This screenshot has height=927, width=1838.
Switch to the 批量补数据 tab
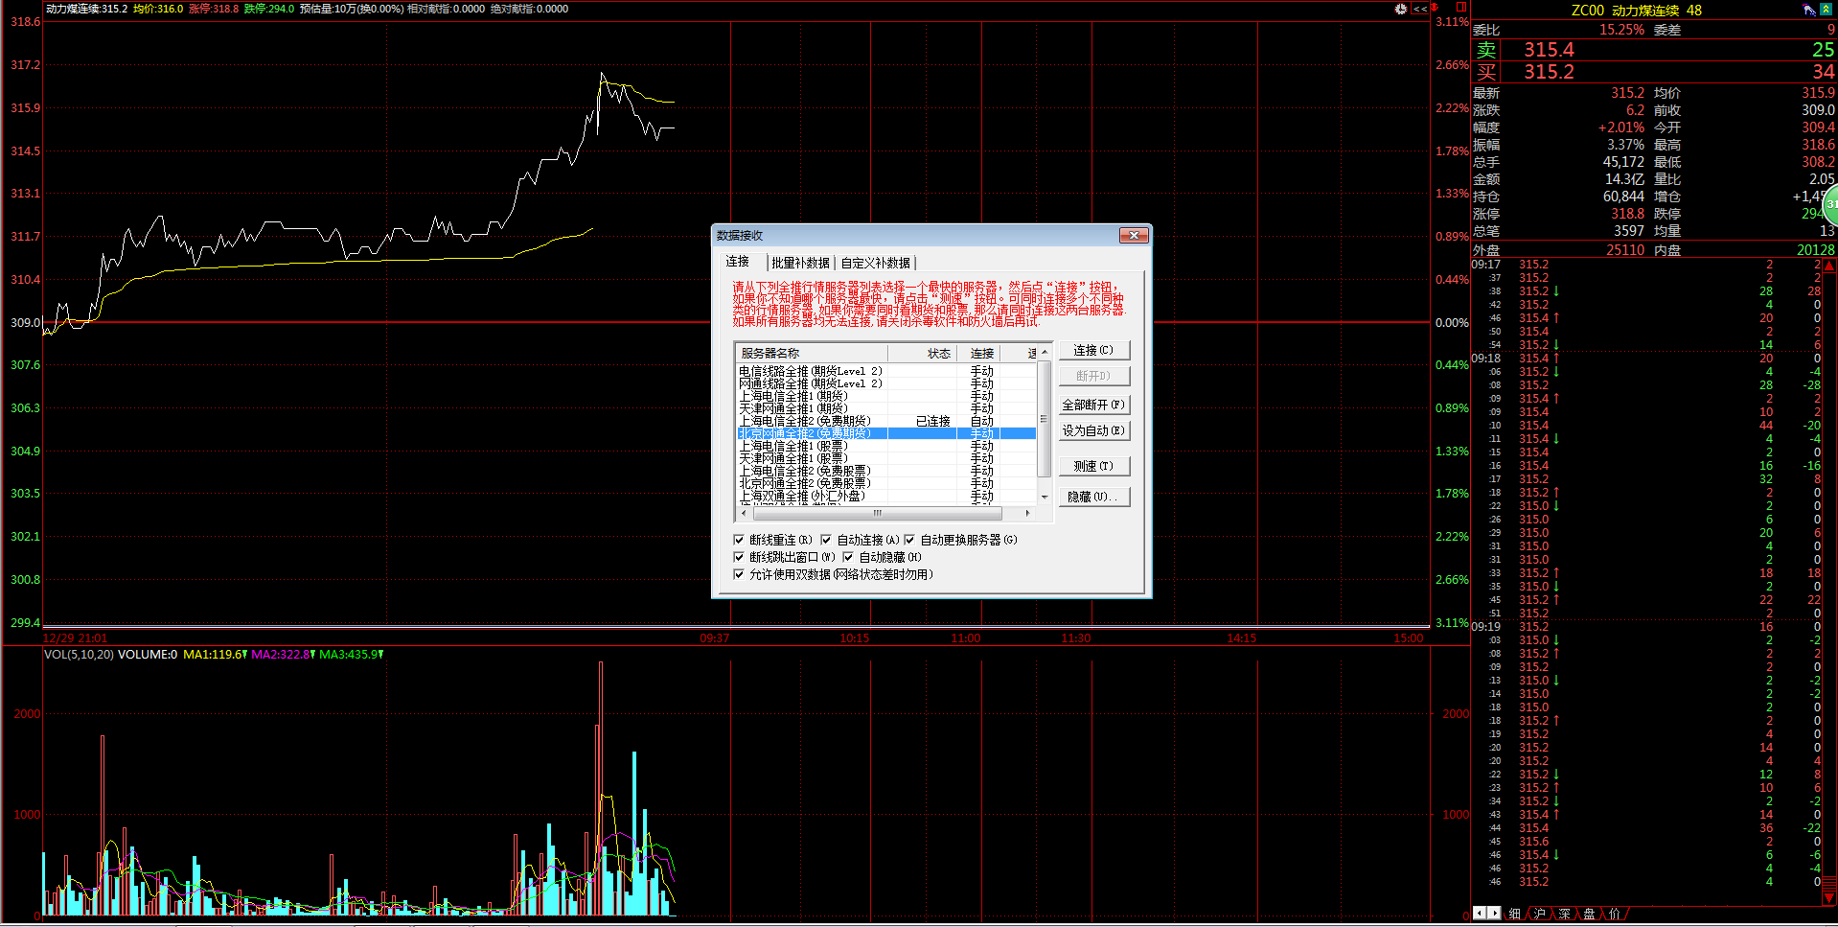800,263
